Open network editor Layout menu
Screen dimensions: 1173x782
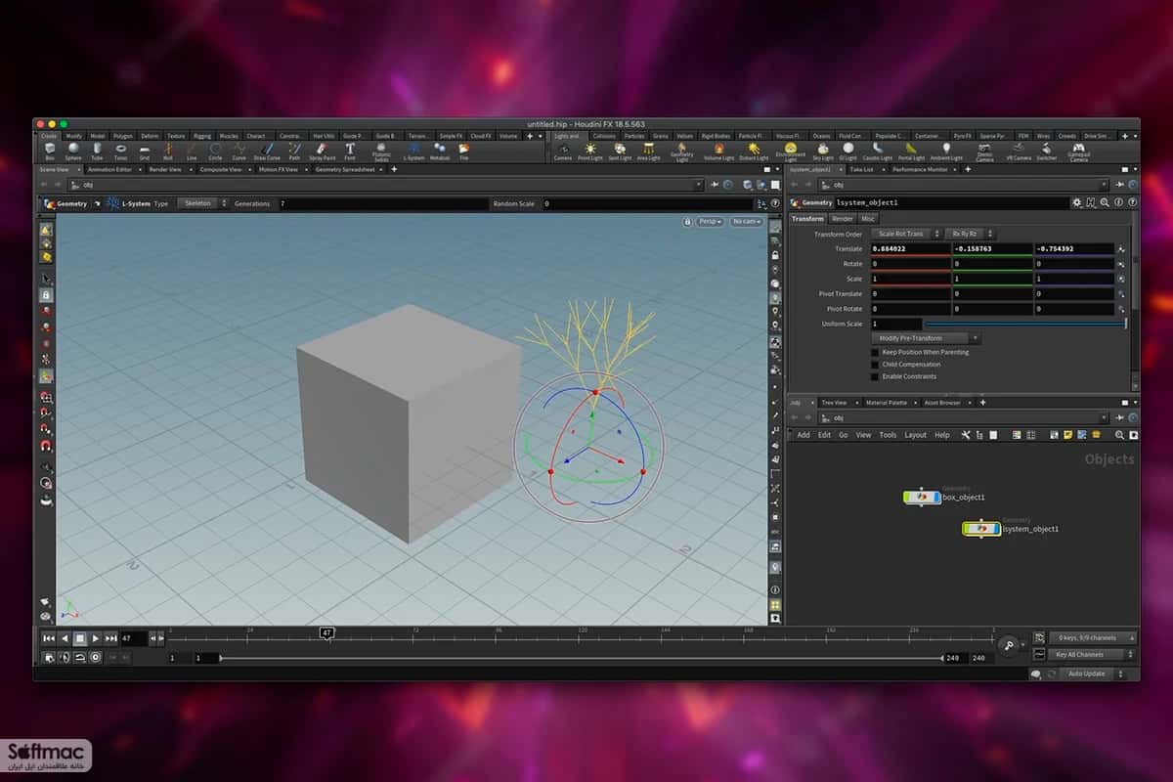[x=915, y=435]
